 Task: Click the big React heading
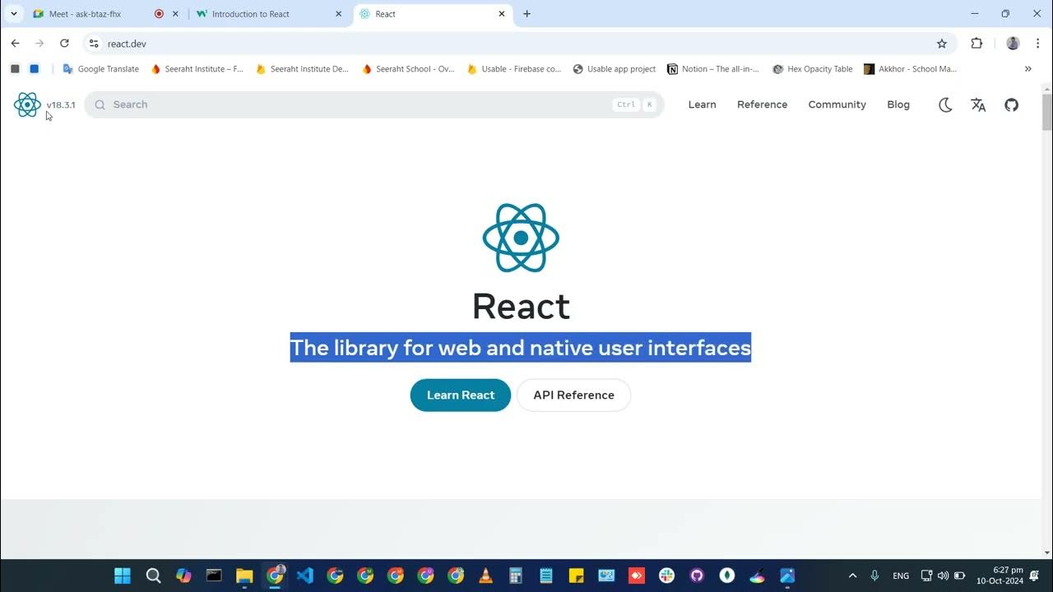pos(521,307)
